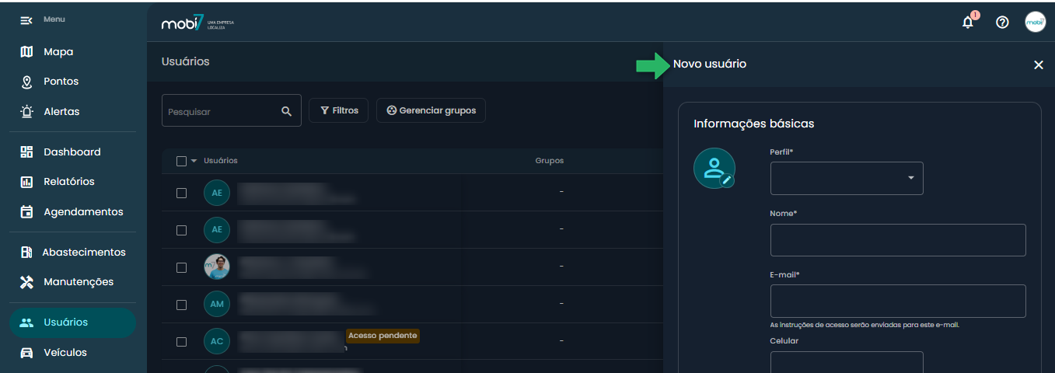Click the Gerenciar grupos button
Image resolution: width=1055 pixels, height=373 pixels.
coord(431,110)
